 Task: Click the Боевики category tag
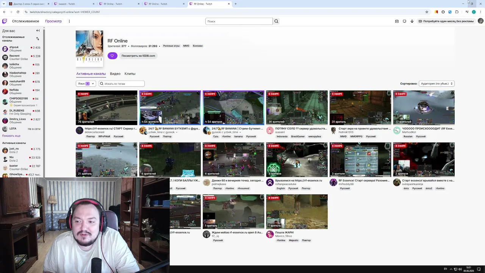[198, 46]
